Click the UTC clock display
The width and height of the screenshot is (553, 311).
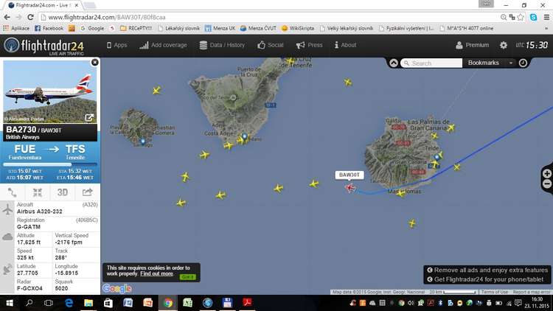tap(532, 45)
